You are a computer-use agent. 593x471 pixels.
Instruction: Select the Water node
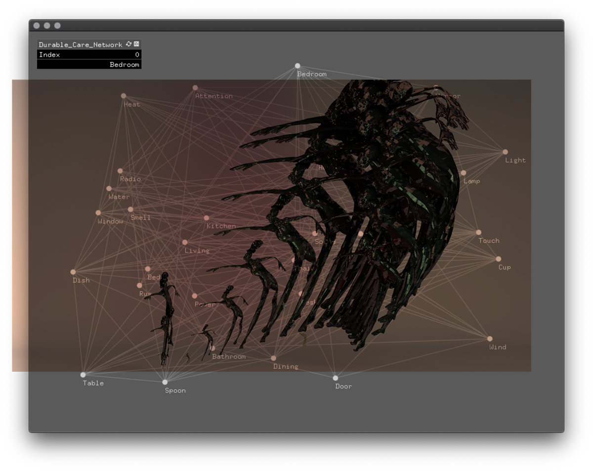tap(109, 188)
